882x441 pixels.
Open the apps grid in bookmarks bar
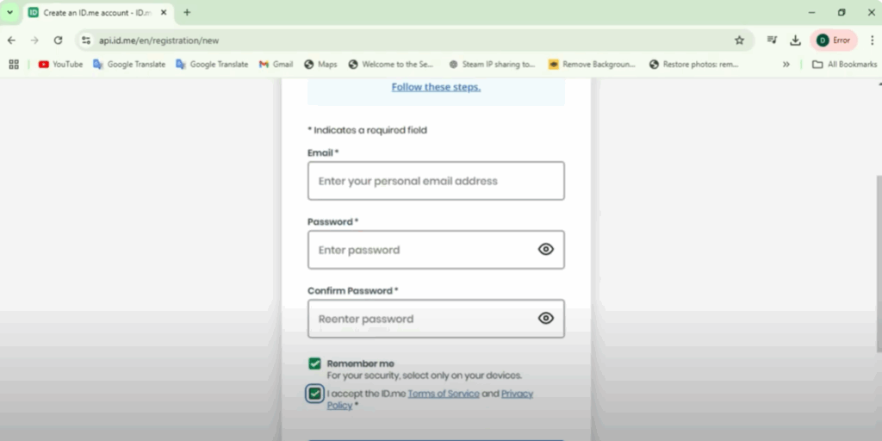[x=14, y=64]
